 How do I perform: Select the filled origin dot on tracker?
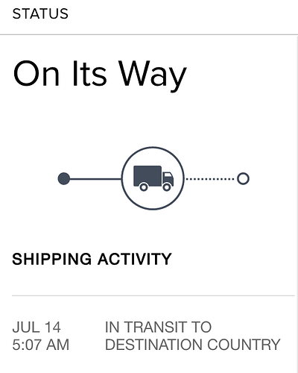pyautogui.click(x=64, y=178)
